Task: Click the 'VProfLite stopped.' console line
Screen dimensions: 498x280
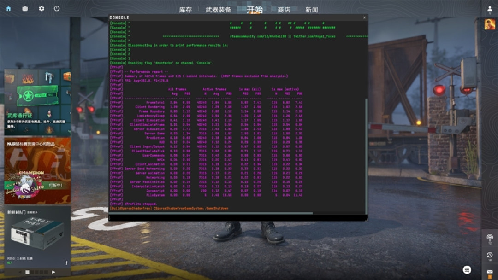Action: 141,204
